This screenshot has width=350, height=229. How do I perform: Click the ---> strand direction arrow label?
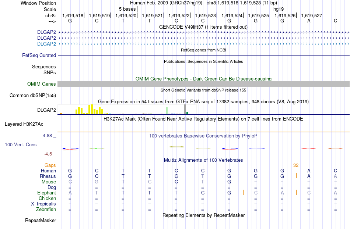(52, 21)
